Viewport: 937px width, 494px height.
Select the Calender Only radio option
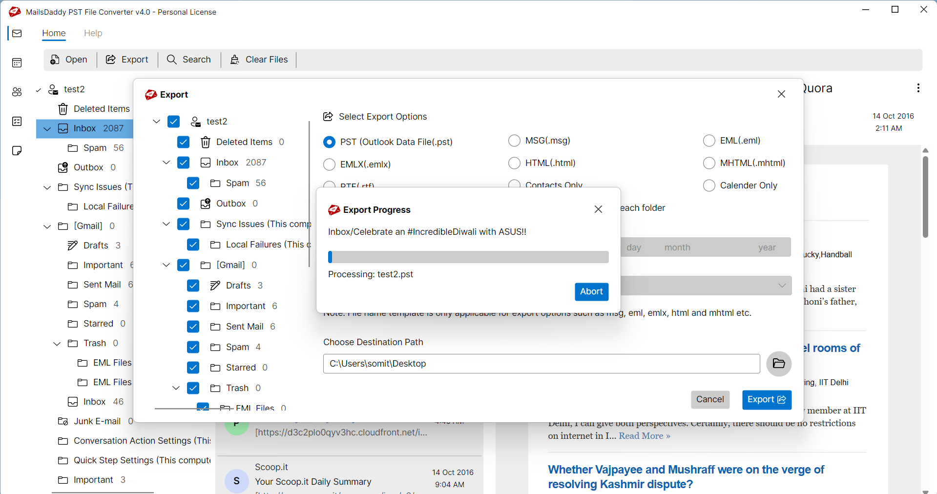point(709,185)
